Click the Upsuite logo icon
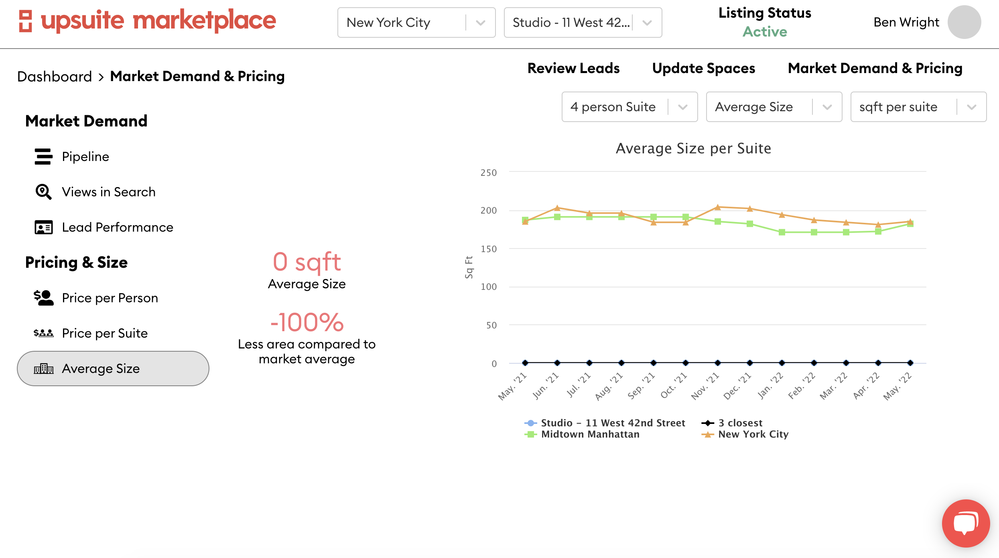This screenshot has height=558, width=999. point(25,21)
